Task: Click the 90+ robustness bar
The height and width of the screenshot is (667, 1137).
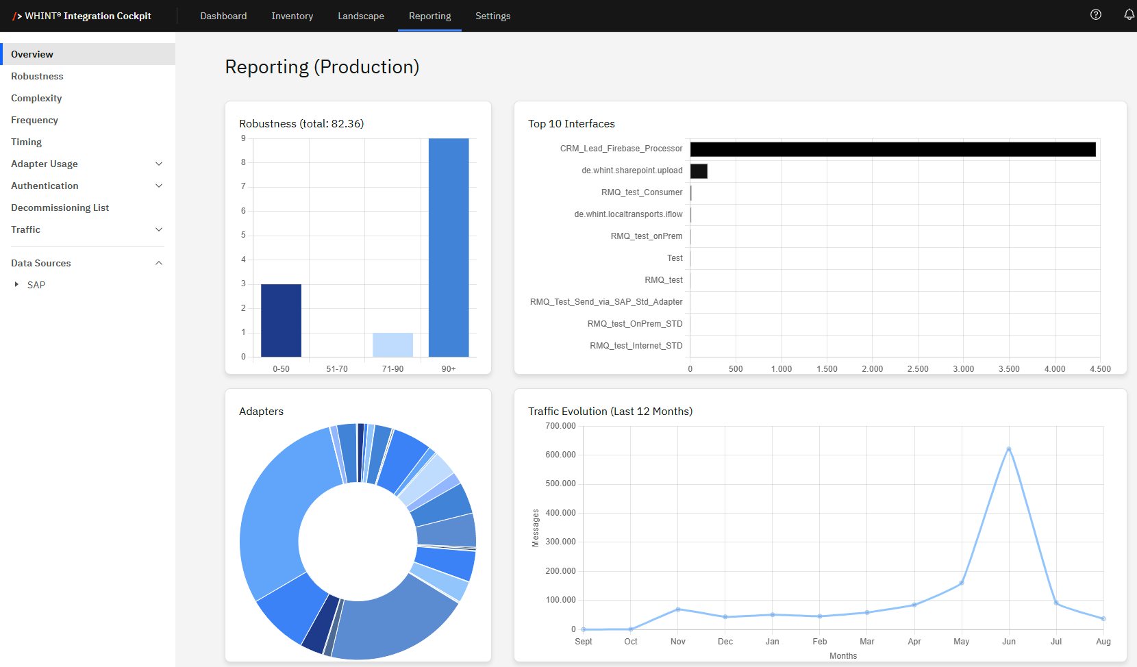Action: point(449,247)
